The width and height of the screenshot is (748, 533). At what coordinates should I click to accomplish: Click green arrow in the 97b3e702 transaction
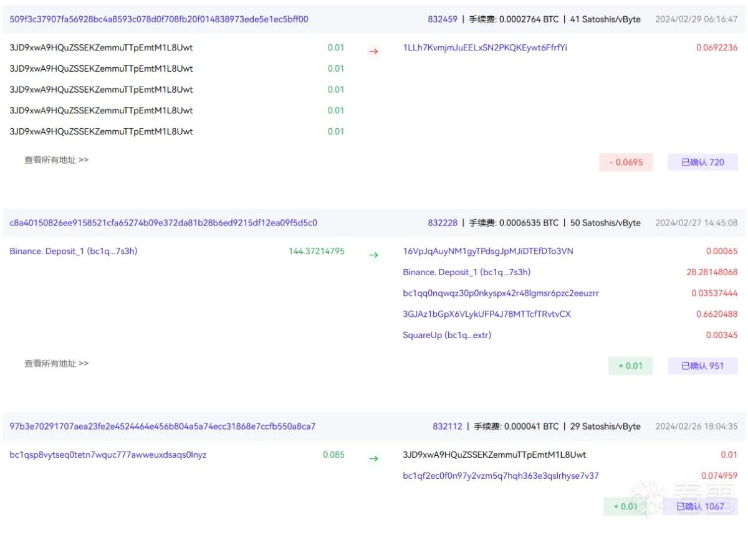373,459
